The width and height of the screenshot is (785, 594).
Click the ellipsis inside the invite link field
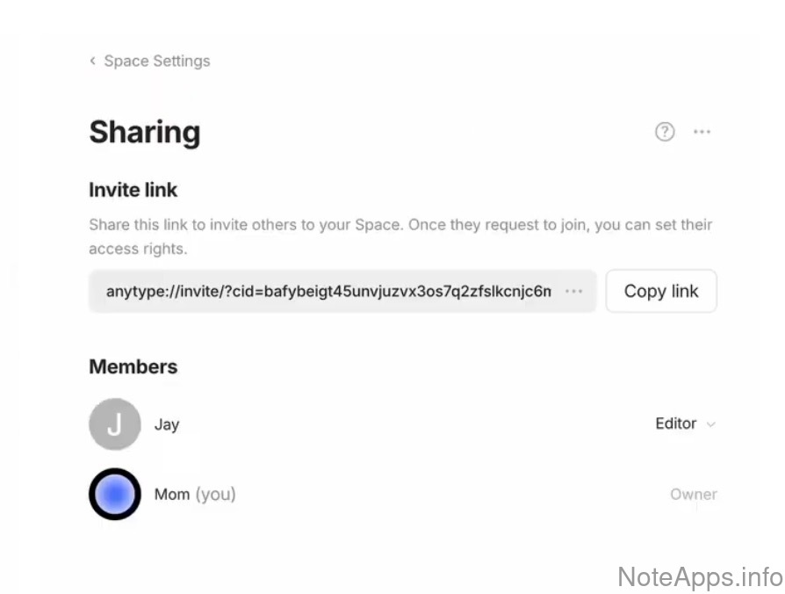tap(573, 291)
